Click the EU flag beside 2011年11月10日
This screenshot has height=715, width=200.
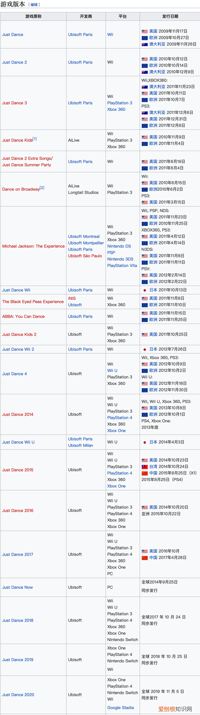pyautogui.click(x=145, y=305)
